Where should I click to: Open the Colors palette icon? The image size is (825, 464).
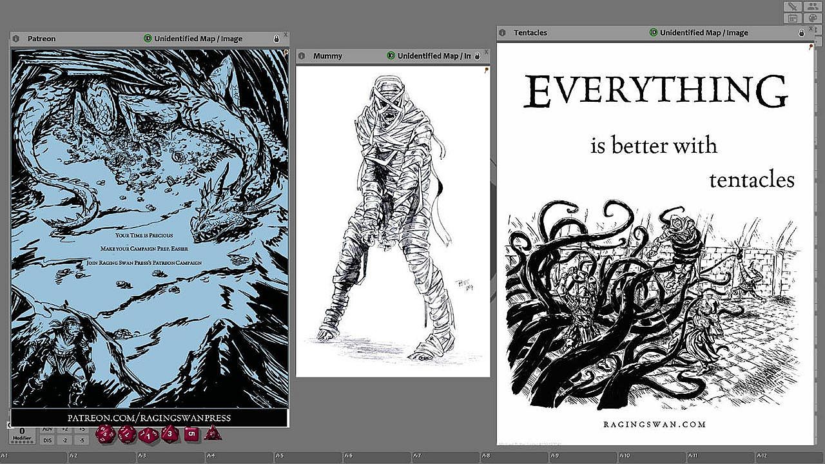tap(813, 18)
